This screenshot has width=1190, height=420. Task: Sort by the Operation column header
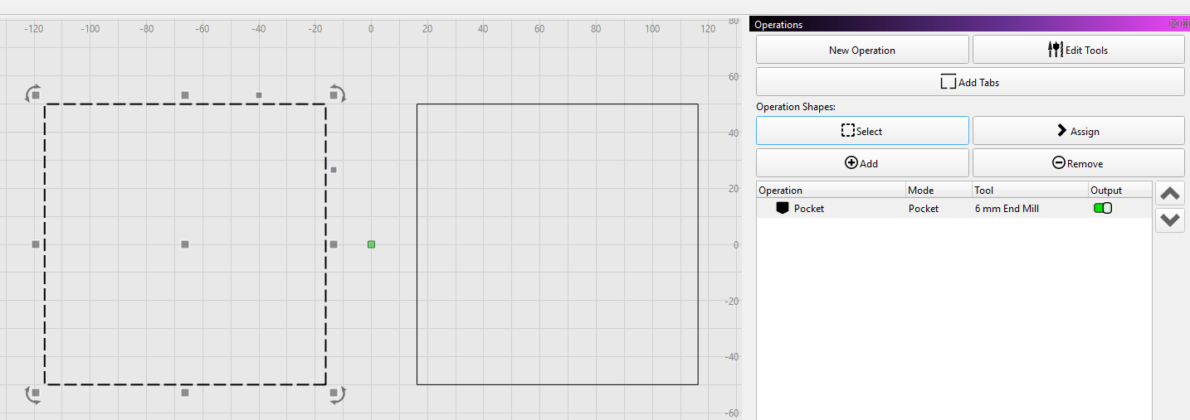coord(830,191)
